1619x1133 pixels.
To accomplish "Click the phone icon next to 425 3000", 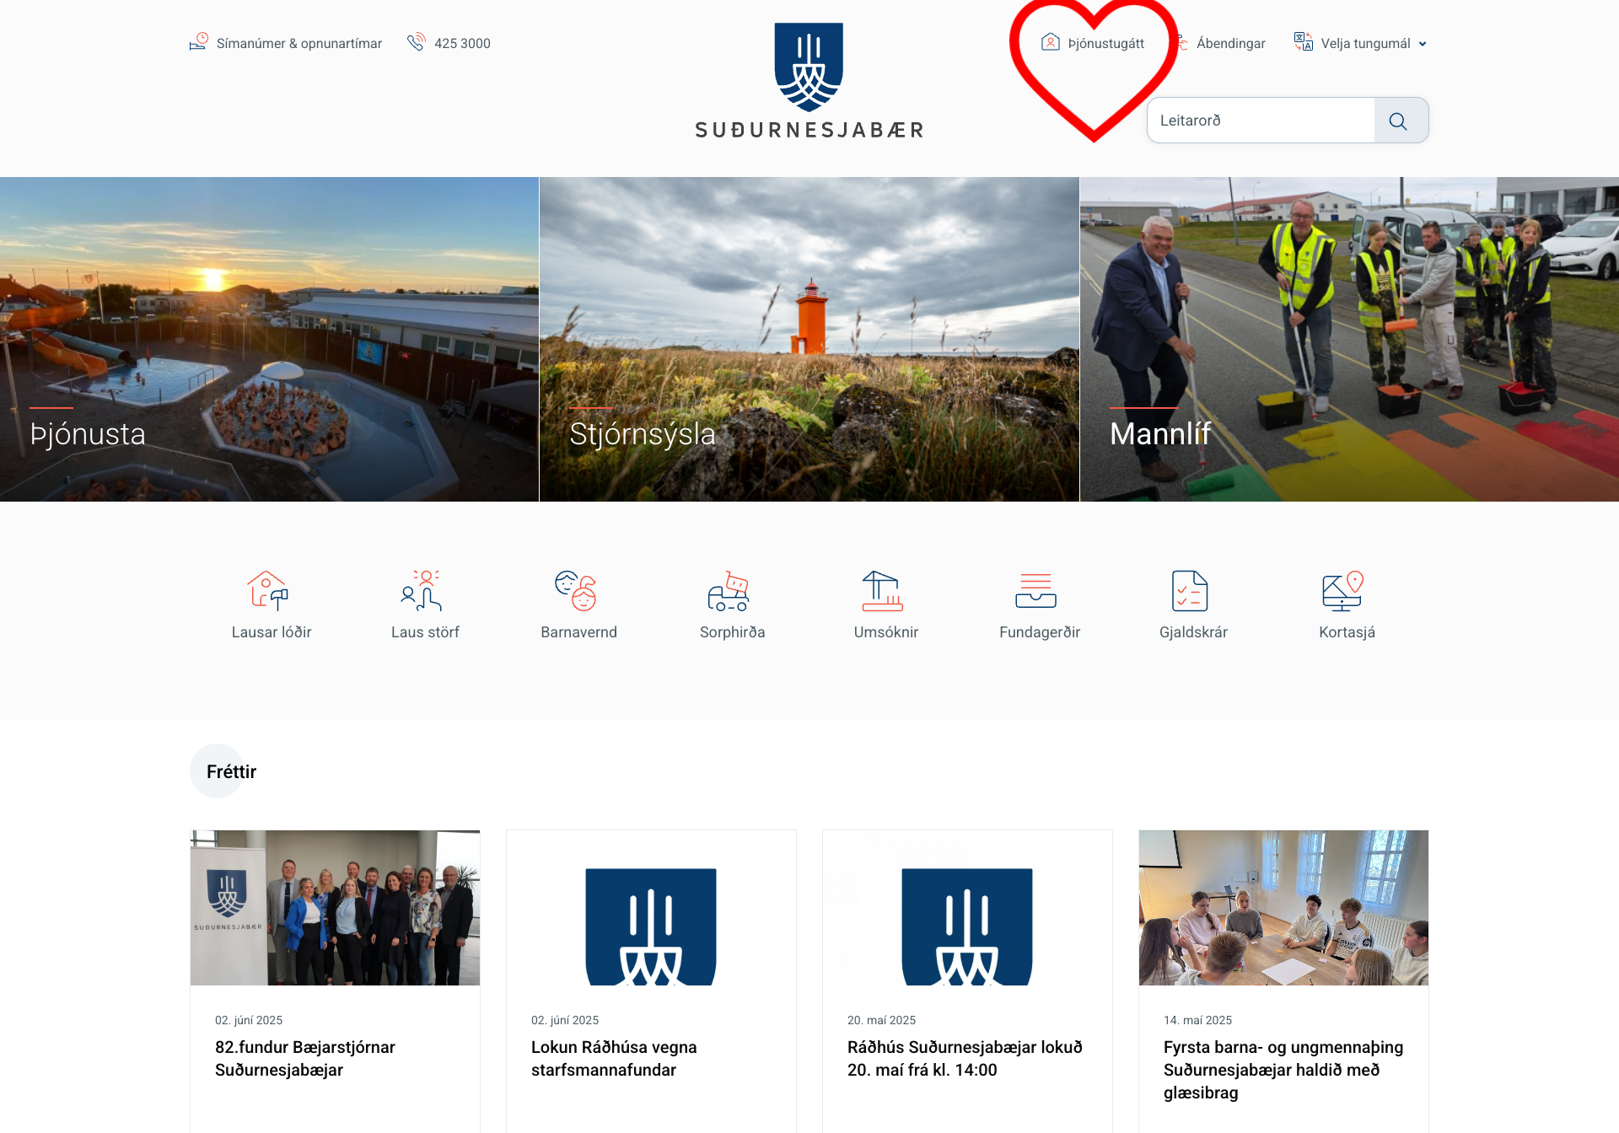I will coord(417,42).
